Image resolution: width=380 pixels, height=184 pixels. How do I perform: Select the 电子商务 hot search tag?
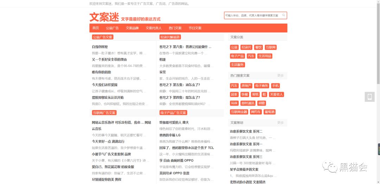(262, 86)
